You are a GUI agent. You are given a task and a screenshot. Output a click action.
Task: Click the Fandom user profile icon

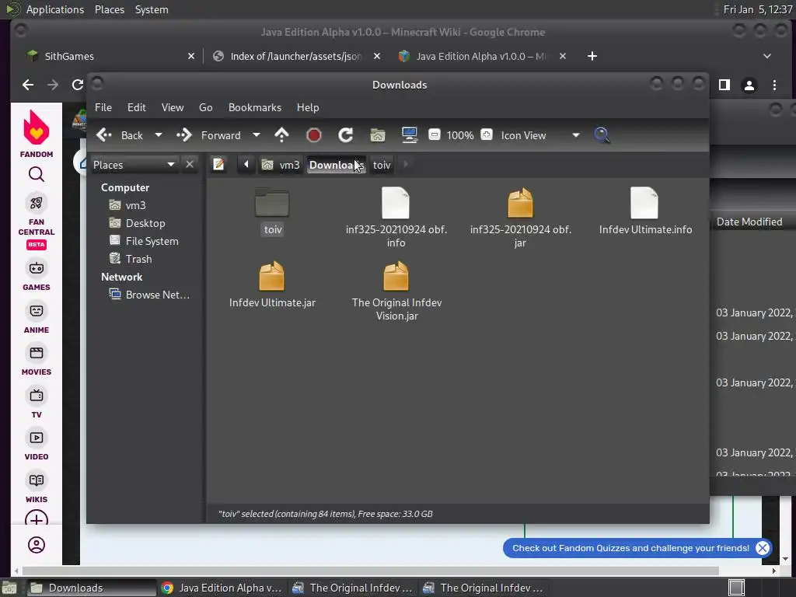point(36,545)
